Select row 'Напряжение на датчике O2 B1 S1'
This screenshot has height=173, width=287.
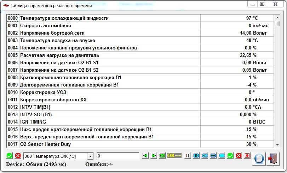pyautogui.click(x=140, y=62)
